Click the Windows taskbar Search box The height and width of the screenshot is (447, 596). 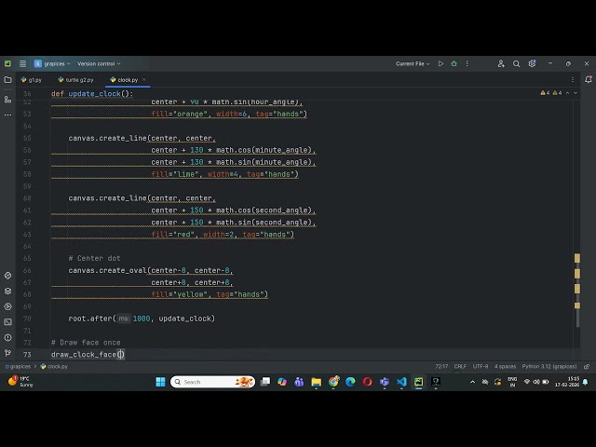[x=212, y=382]
